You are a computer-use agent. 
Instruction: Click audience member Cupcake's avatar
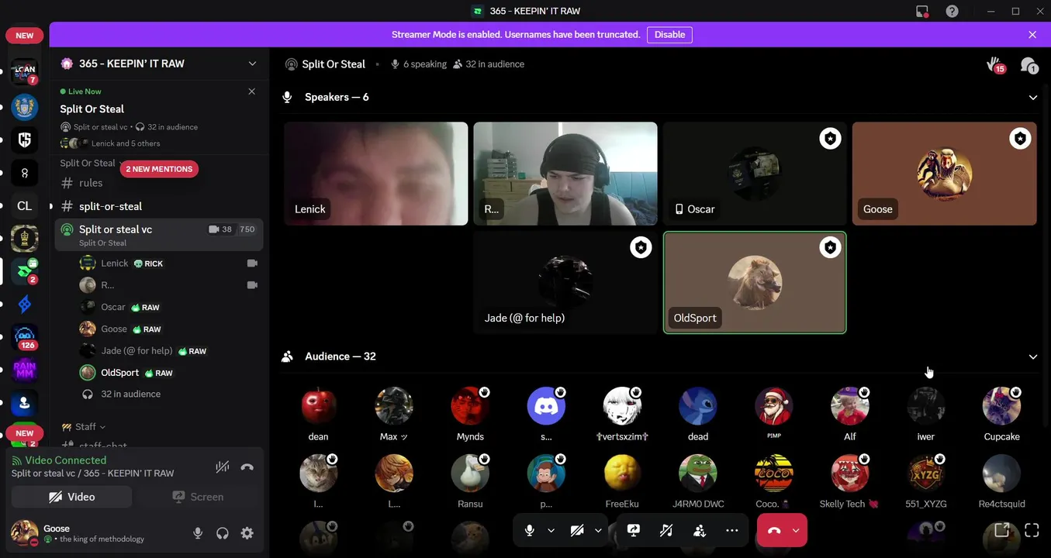coord(1001,406)
